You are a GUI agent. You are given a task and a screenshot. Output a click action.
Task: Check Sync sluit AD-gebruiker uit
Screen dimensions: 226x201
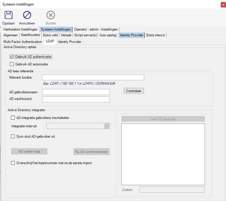click(13, 136)
